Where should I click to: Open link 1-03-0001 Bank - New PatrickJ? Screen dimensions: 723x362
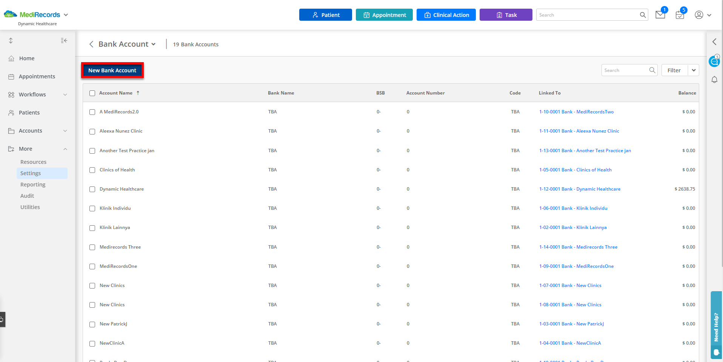[571, 324]
